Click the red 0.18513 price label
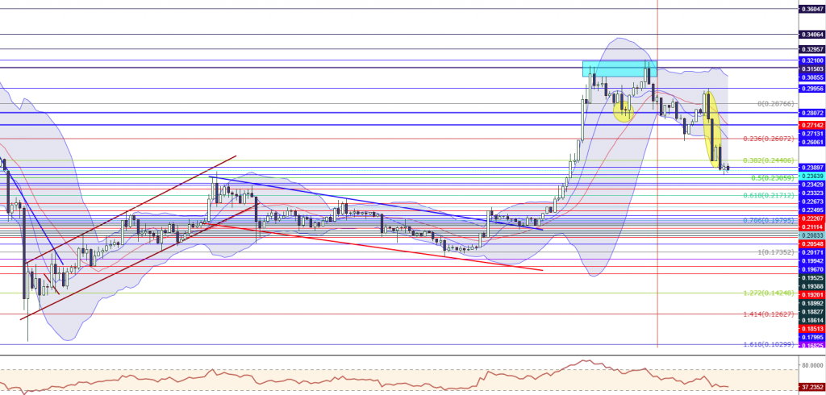 coord(812,328)
